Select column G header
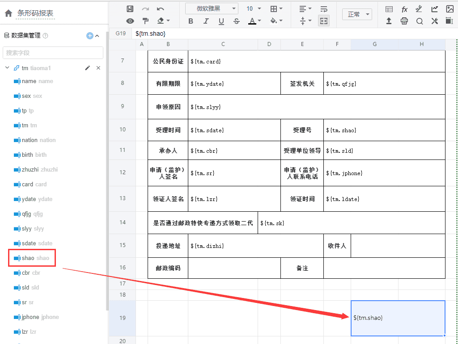458x344 pixels. 374,44
